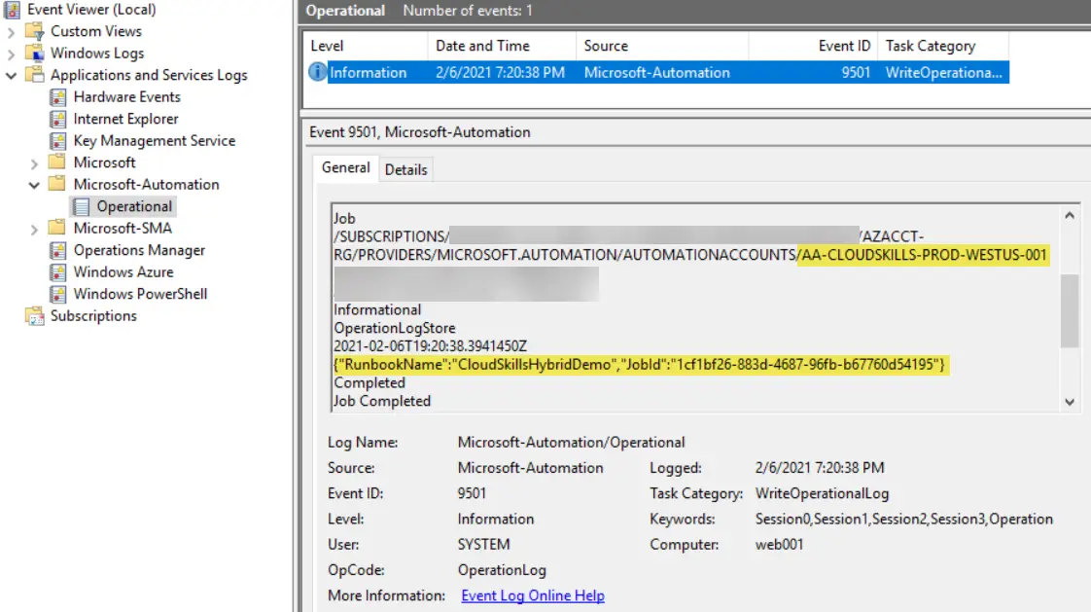The image size is (1091, 612).
Task: Open the Windows Azure event log
Action: pyautogui.click(x=125, y=271)
